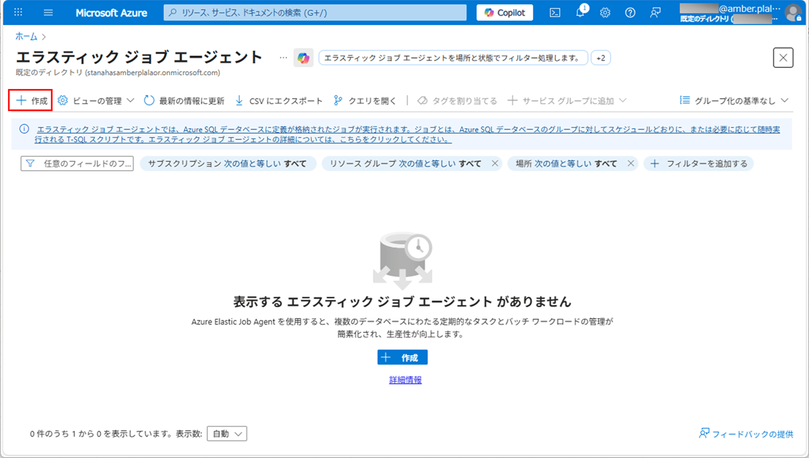Click クエリを開く in toolbar
Screen dimensions: 809x458
pyautogui.click(x=365, y=100)
